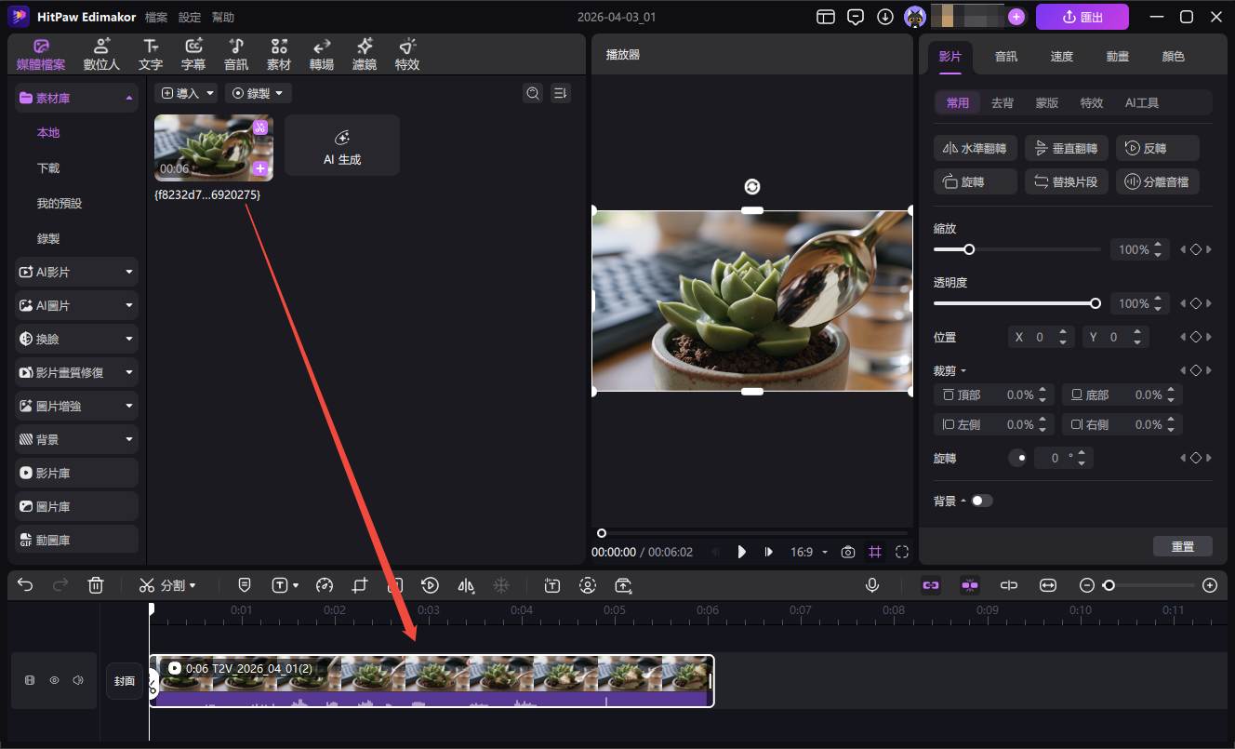The image size is (1235, 749).
Task: Click the 重置 reset button
Action: pos(1183,546)
